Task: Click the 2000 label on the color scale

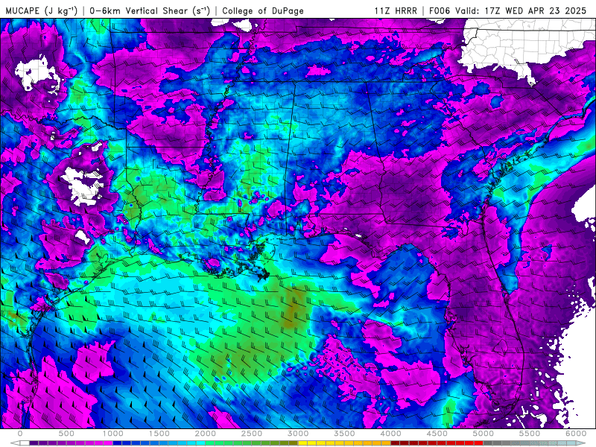Action: [x=206, y=434]
